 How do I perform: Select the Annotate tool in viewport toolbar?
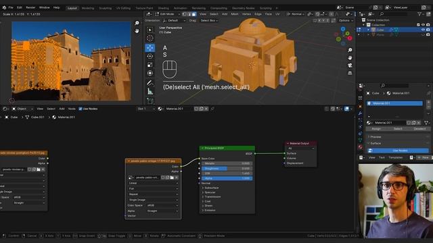point(150,82)
